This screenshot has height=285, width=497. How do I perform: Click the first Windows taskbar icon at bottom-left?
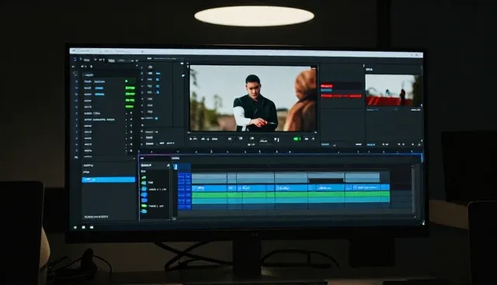tap(75, 227)
